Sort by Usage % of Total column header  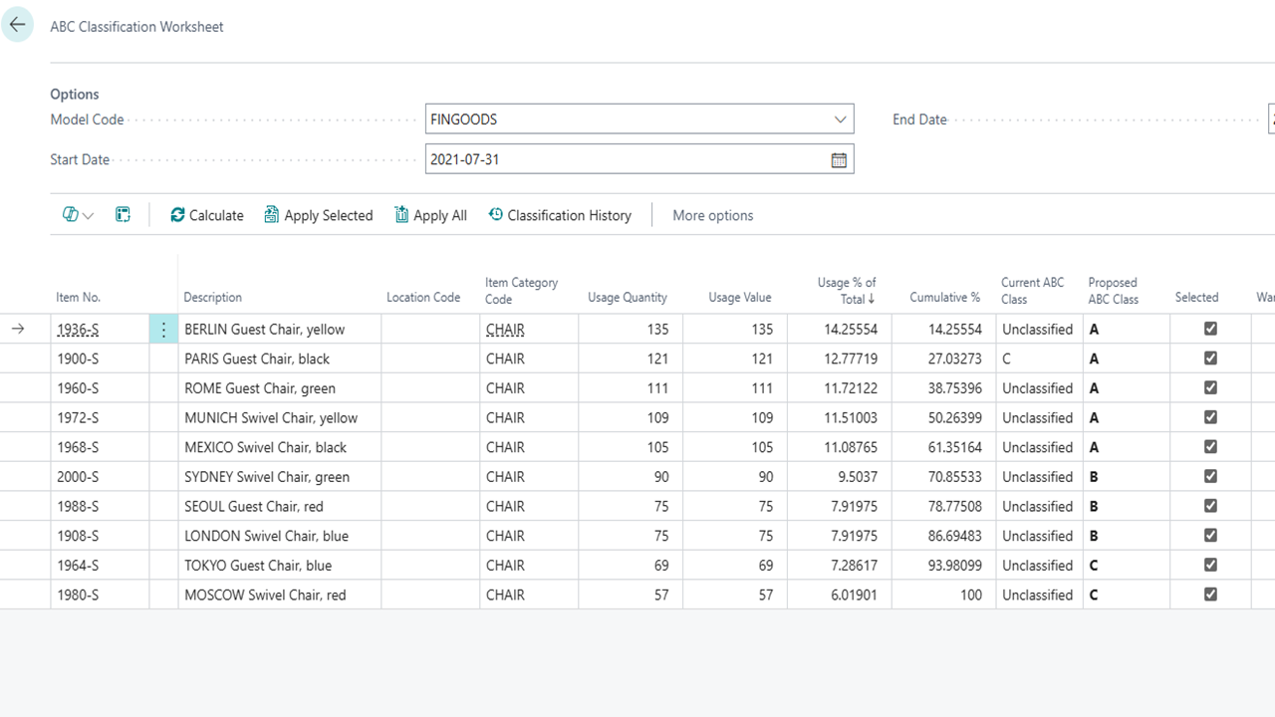[x=846, y=290]
